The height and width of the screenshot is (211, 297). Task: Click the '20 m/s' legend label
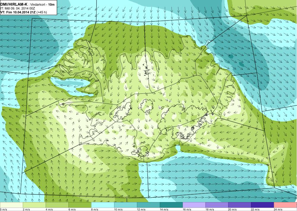coord(233,210)
